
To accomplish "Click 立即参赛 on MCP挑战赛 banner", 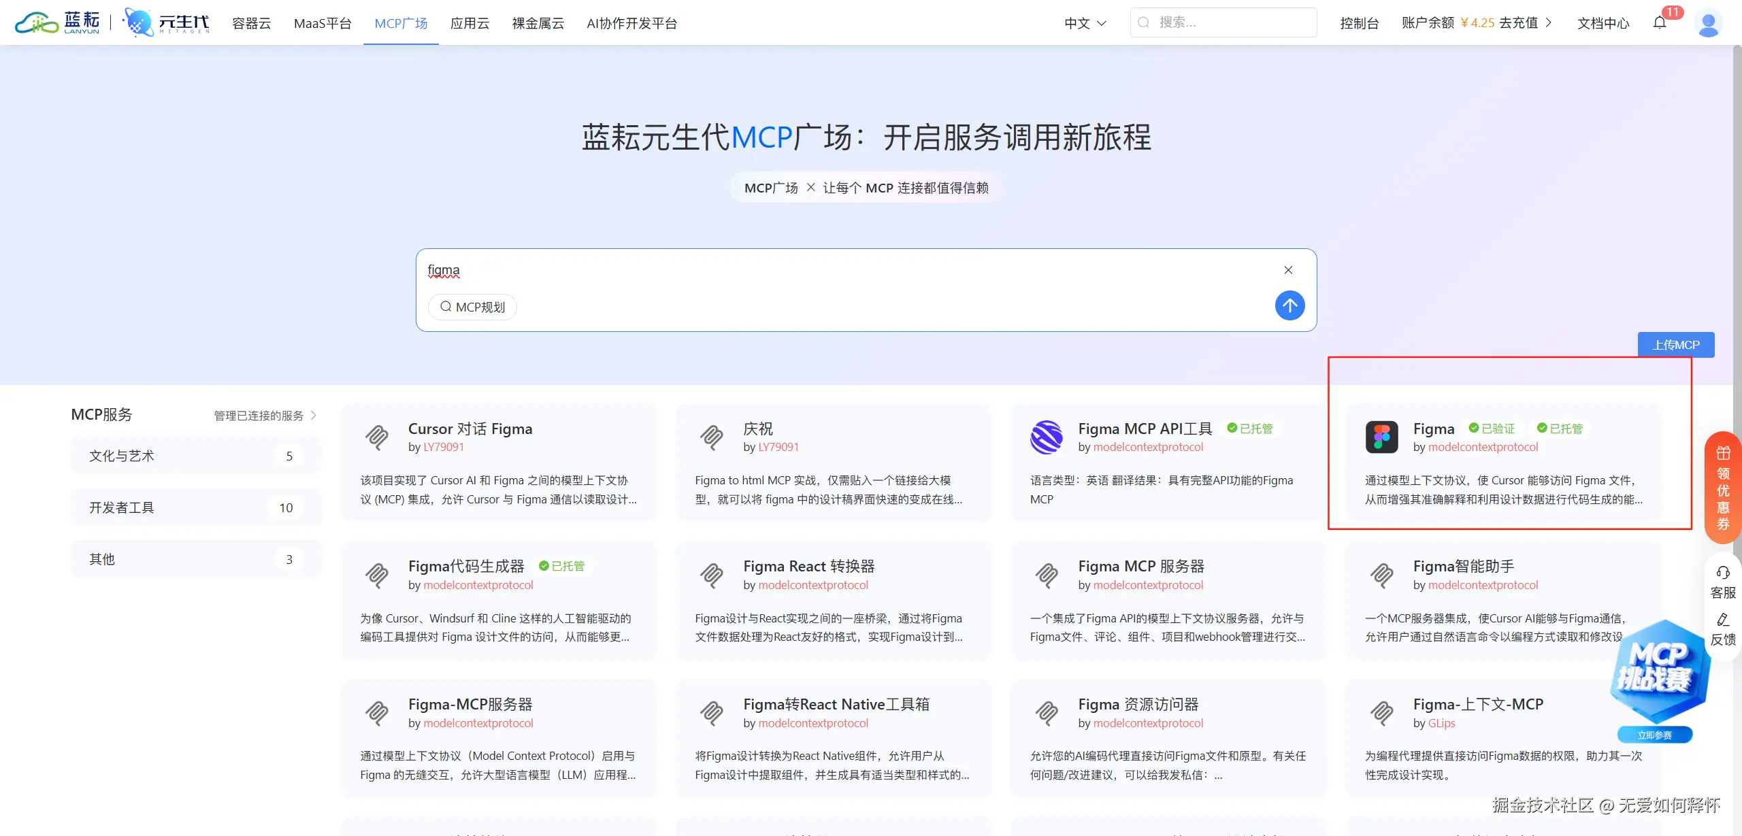I will (x=1654, y=735).
